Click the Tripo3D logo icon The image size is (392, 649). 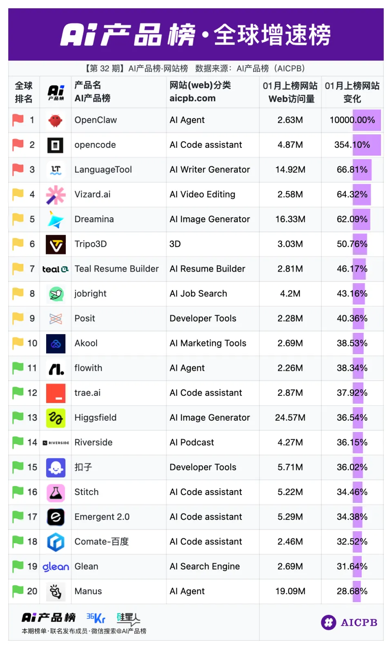[56, 244]
